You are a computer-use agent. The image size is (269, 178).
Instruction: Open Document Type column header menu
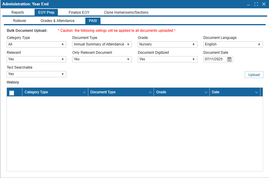(150, 92)
